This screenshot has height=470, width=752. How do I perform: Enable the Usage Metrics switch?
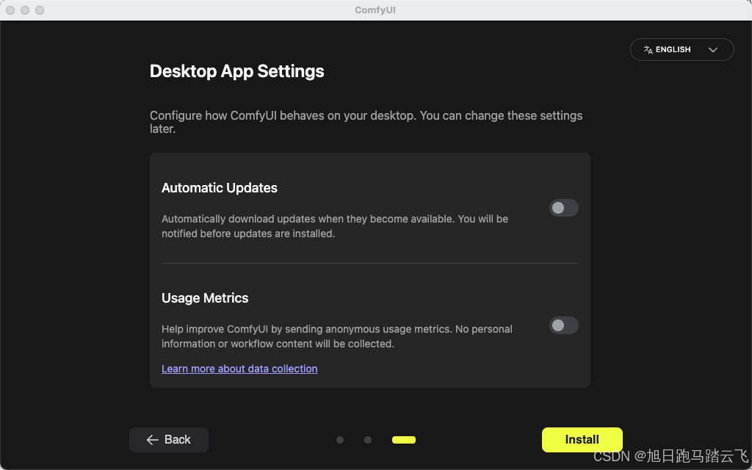pyautogui.click(x=563, y=325)
